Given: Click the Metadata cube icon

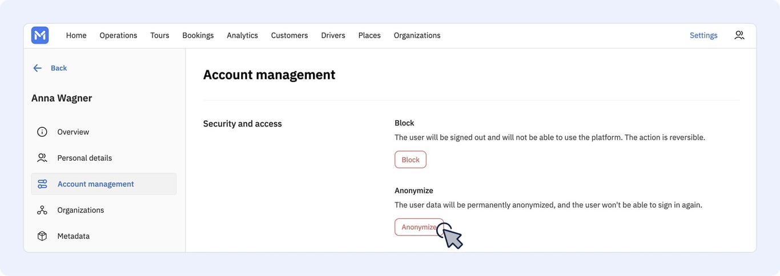Looking at the screenshot, I should (x=42, y=236).
